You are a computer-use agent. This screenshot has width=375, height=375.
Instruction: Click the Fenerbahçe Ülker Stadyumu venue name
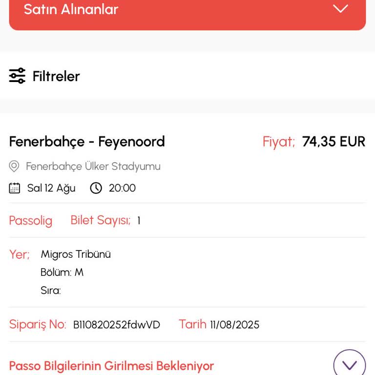(x=93, y=167)
